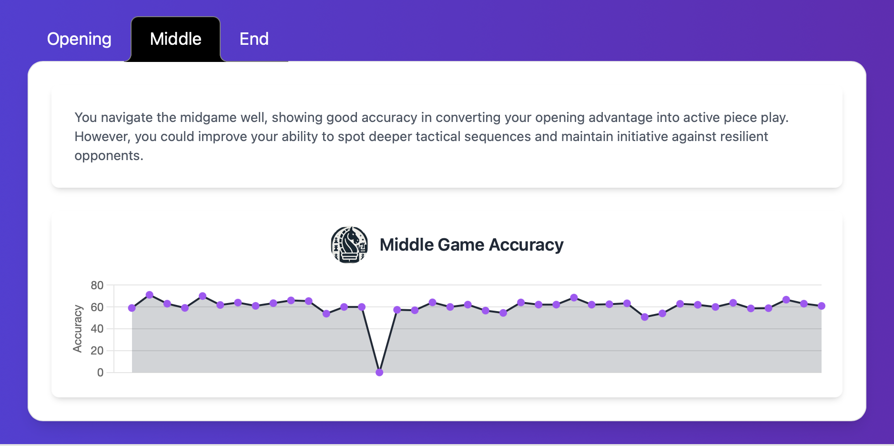Click the 40 label on the y-axis
This screenshot has width=894, height=446.
97,329
